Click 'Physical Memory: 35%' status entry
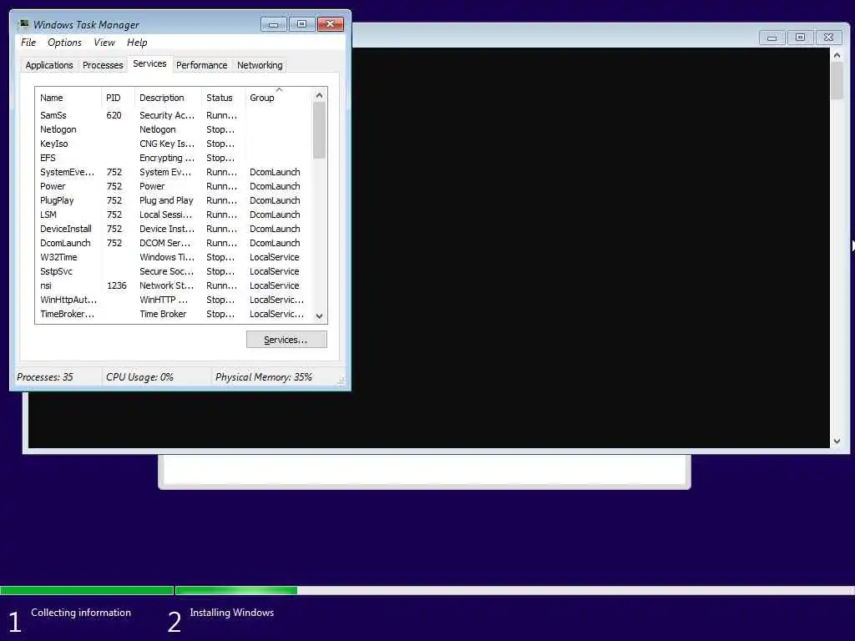855x641 pixels. click(x=263, y=377)
